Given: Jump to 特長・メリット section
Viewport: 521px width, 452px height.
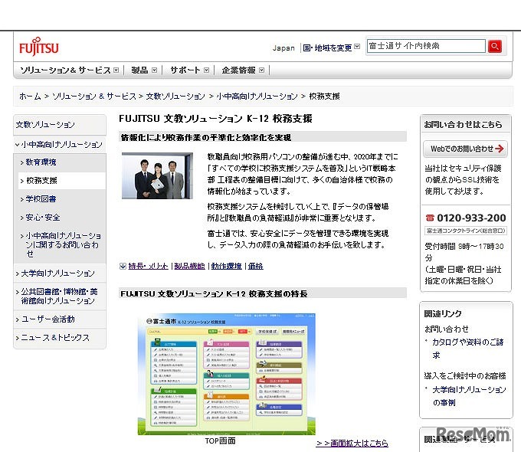Looking at the screenshot, I should point(148,266).
